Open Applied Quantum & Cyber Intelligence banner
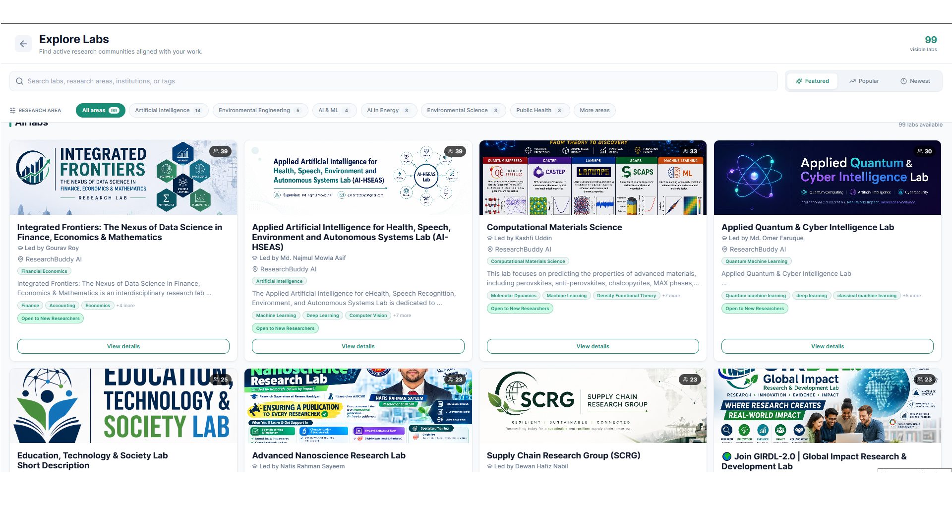Viewport: 952px width, 511px height. coord(827,178)
